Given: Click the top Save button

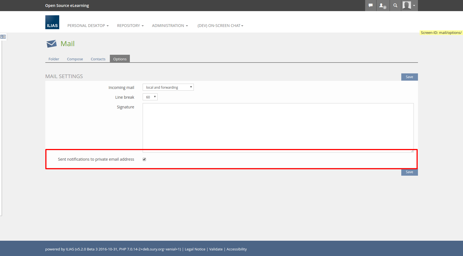Looking at the screenshot, I should pos(409,77).
